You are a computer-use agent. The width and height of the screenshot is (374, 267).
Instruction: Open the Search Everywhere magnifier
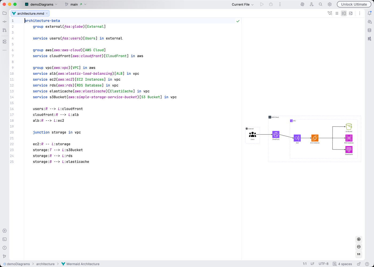[320, 4]
